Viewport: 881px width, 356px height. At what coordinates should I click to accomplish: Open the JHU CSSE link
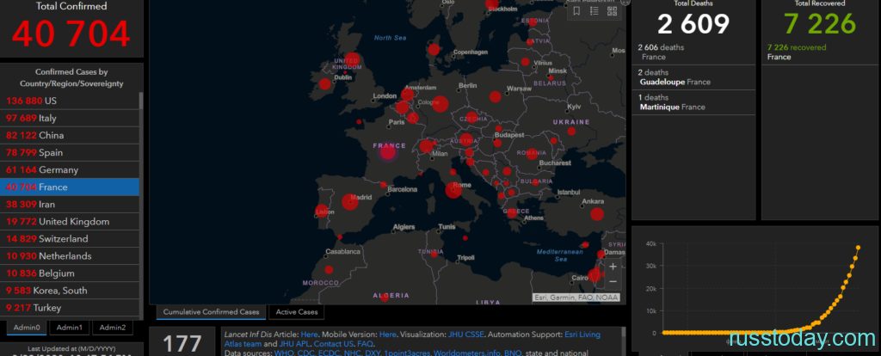(465, 335)
